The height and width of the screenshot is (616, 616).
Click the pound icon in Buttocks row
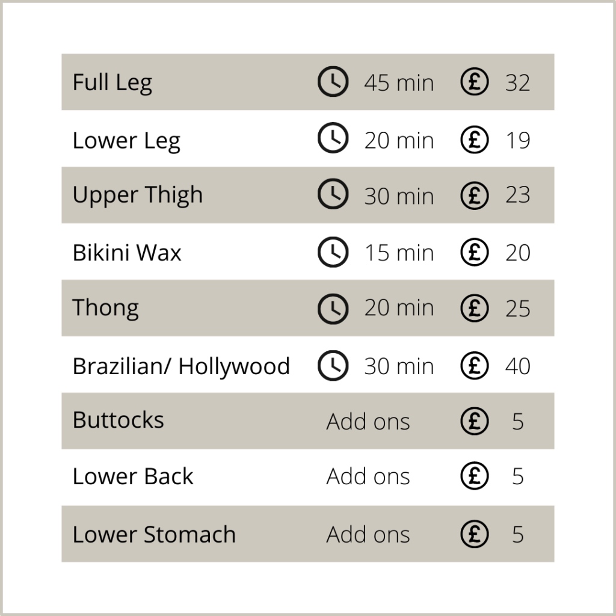[x=475, y=420]
